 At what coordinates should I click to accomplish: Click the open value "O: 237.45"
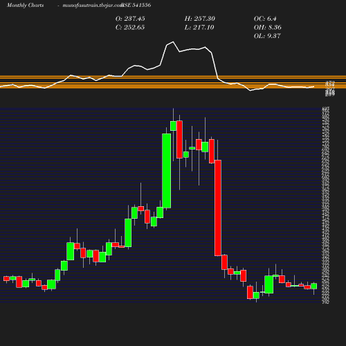point(130,19)
